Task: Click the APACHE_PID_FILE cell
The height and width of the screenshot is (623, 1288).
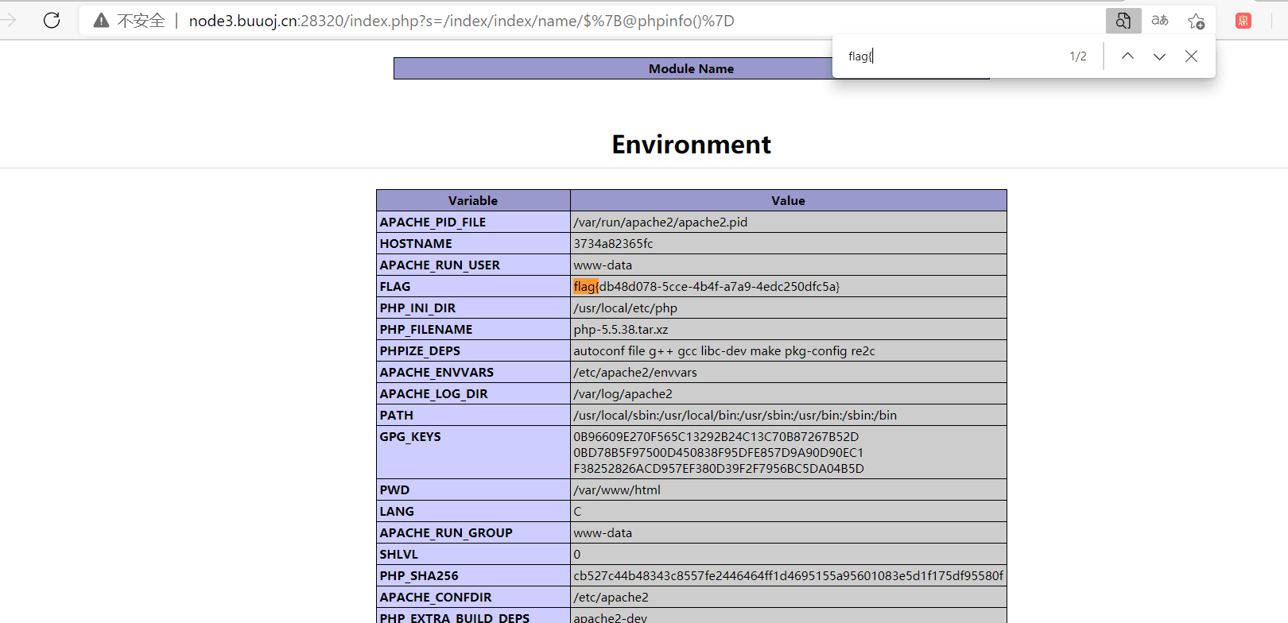Action: (473, 222)
